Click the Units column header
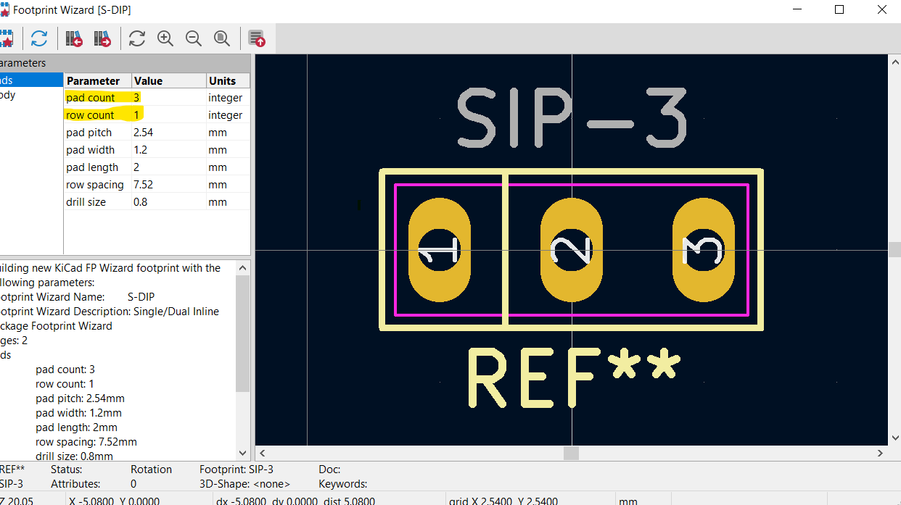The height and width of the screenshot is (505, 901). click(x=228, y=81)
